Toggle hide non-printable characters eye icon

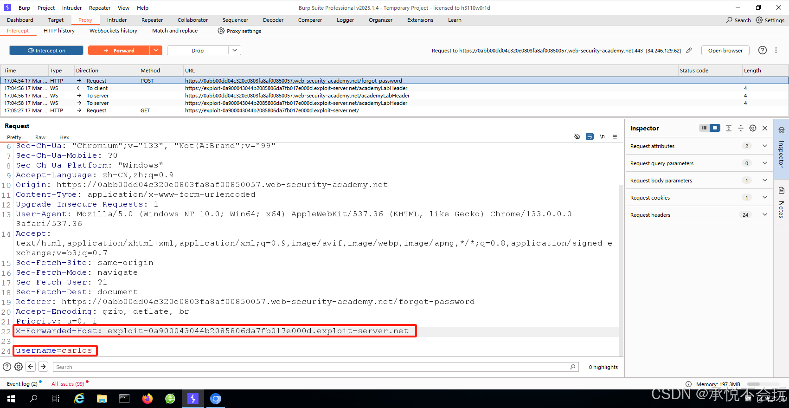(x=577, y=136)
